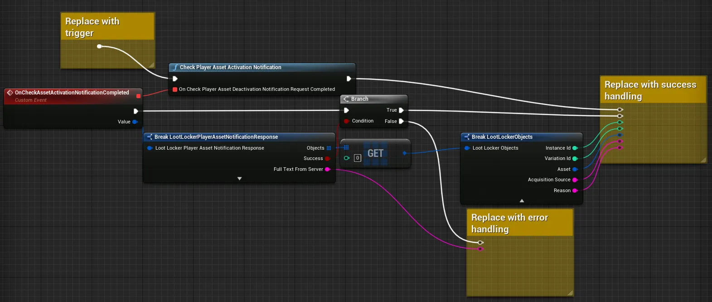
Task: Select the Branch node title
Action: point(360,99)
